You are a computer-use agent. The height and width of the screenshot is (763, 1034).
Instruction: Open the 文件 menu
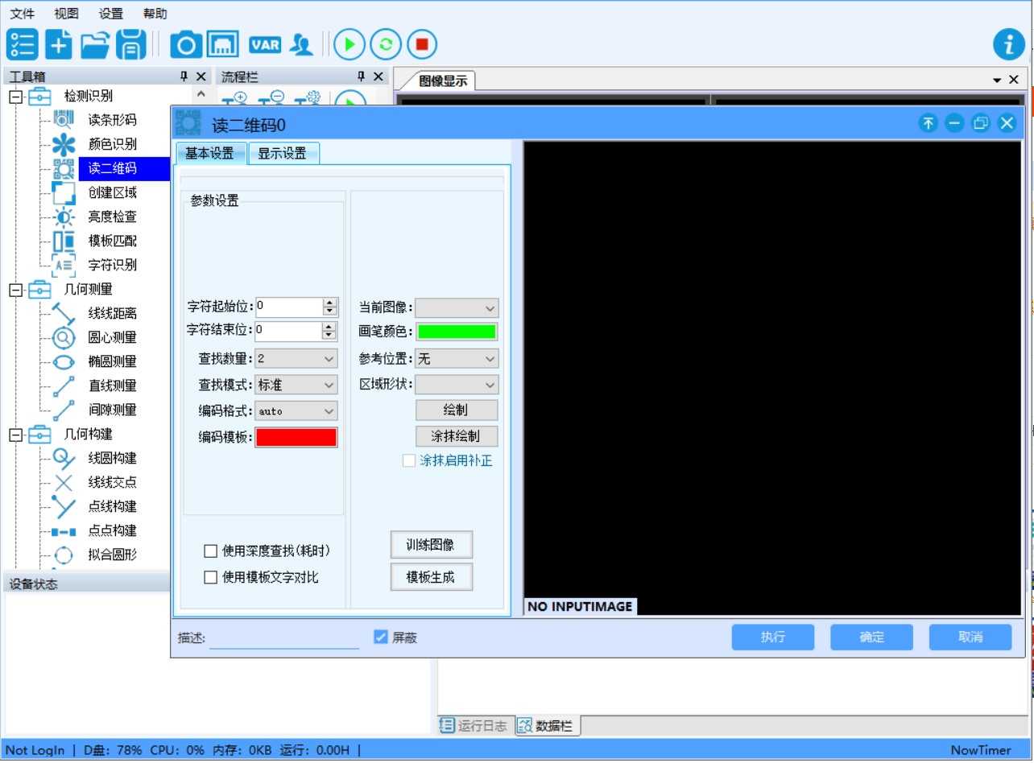pos(22,14)
